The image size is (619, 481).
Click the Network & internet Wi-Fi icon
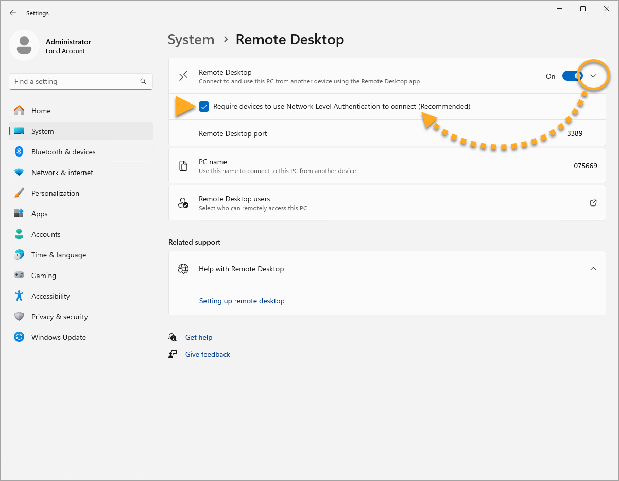pyautogui.click(x=19, y=173)
